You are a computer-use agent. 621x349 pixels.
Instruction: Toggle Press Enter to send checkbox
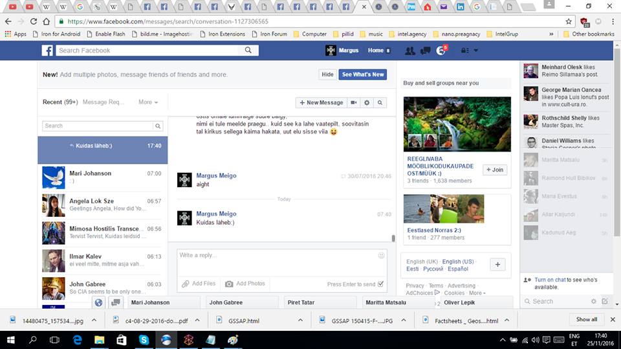(380, 284)
